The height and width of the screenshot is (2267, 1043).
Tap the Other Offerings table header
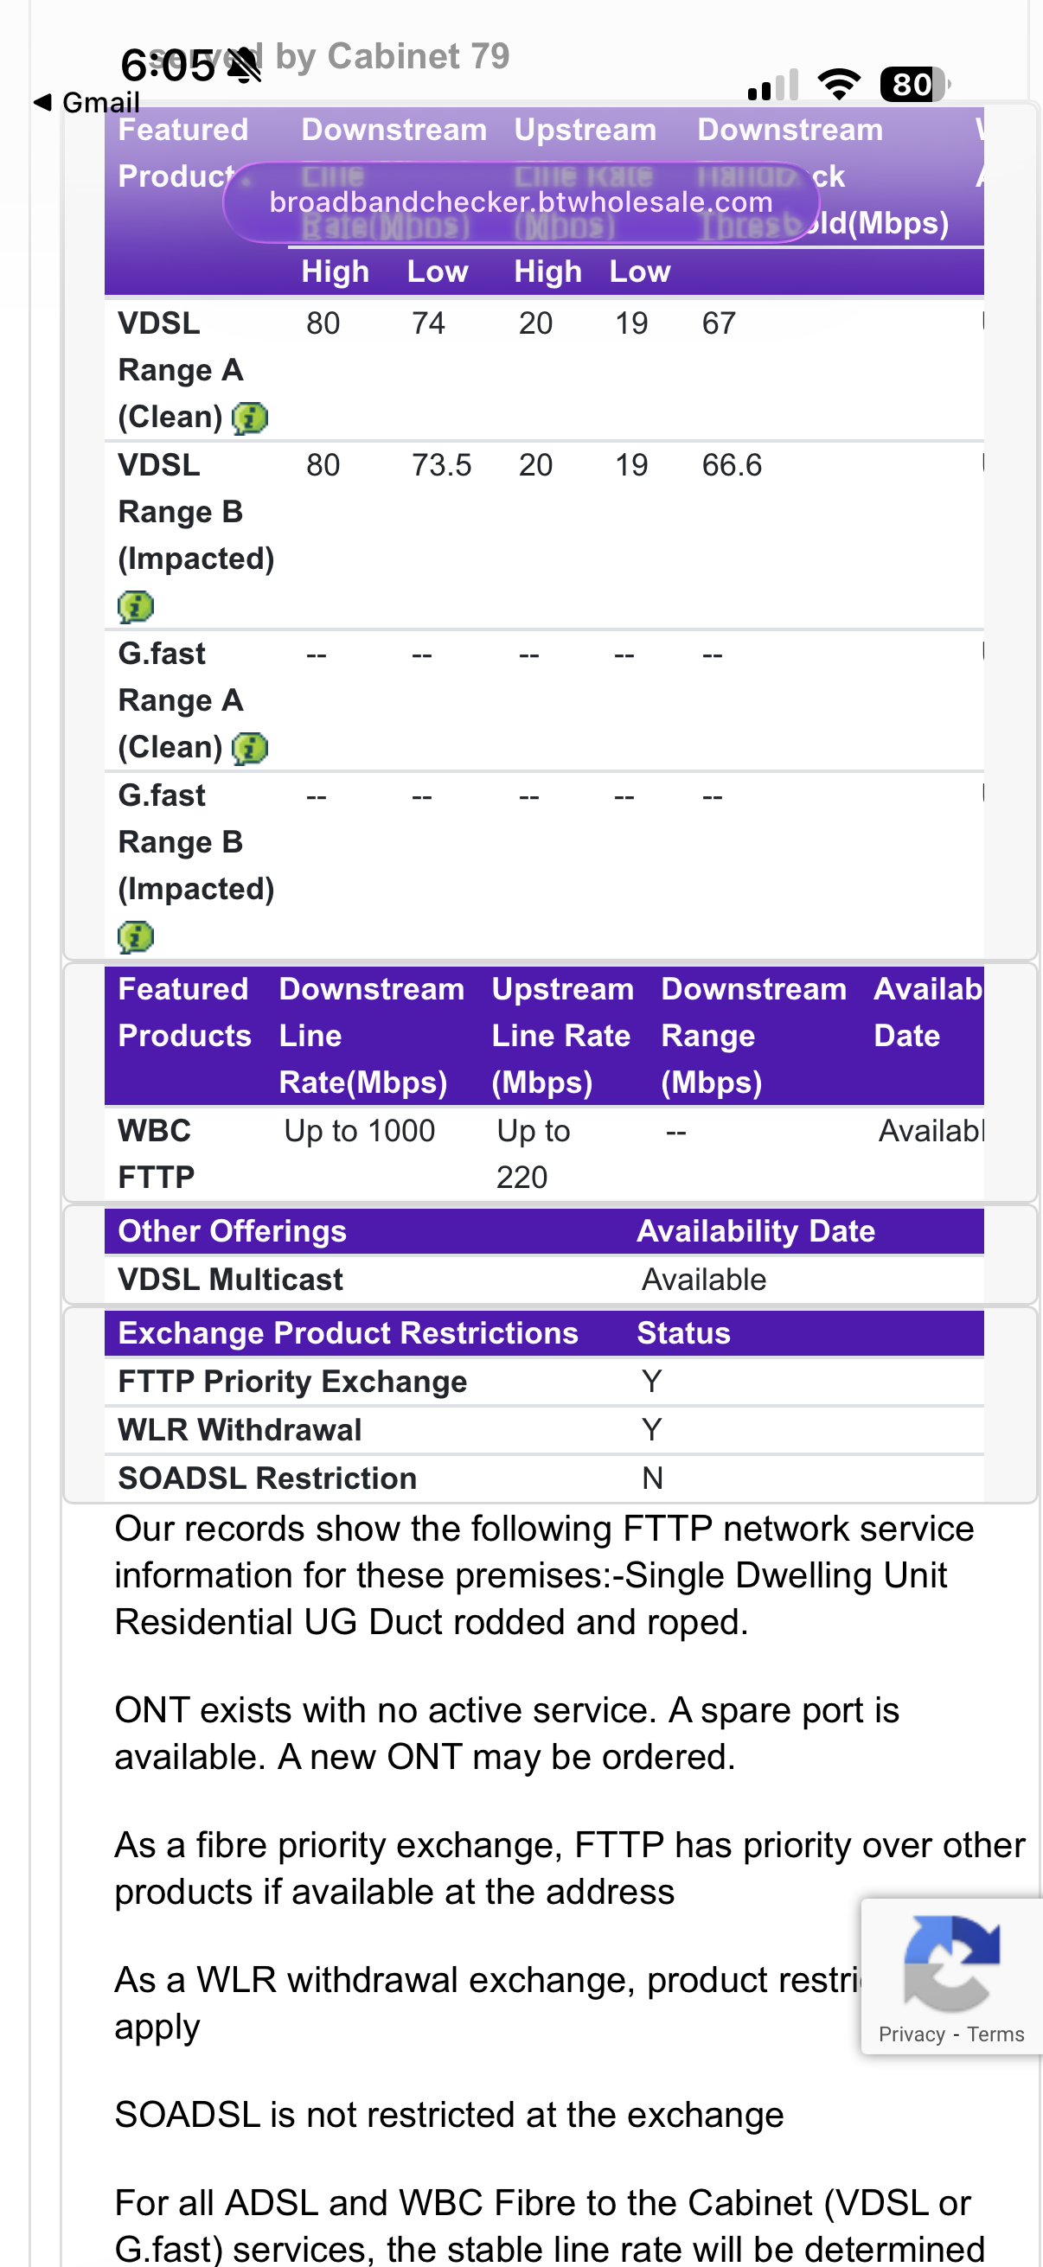click(x=233, y=1231)
